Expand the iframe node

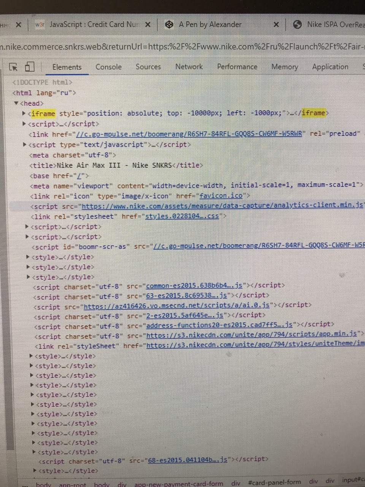point(24,113)
